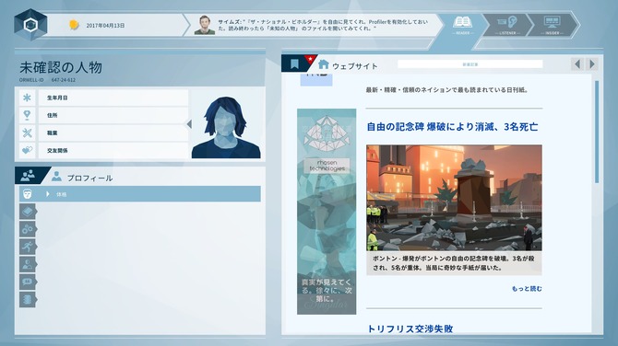
Task: Select the running figure profile category icon
Action: tap(28, 247)
